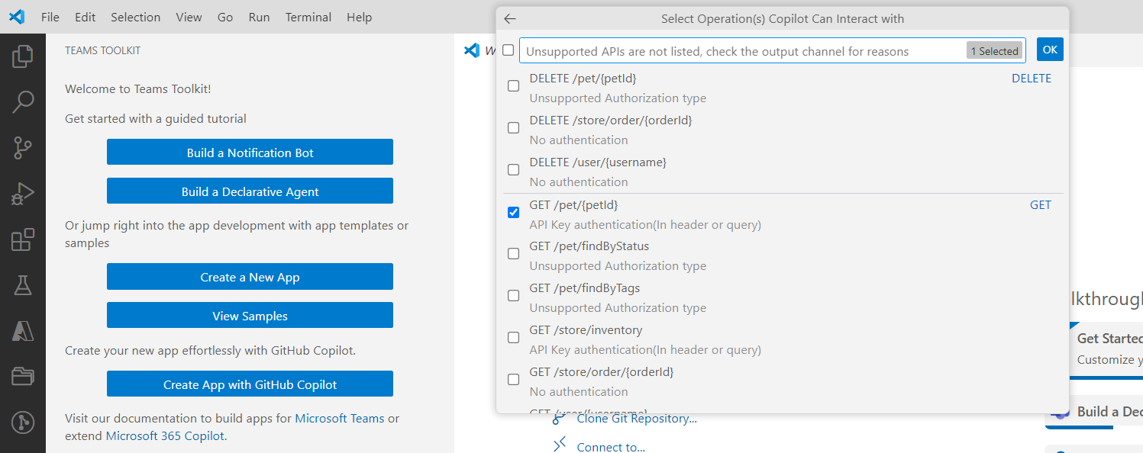Check GET /store/inventory operation

[514, 337]
